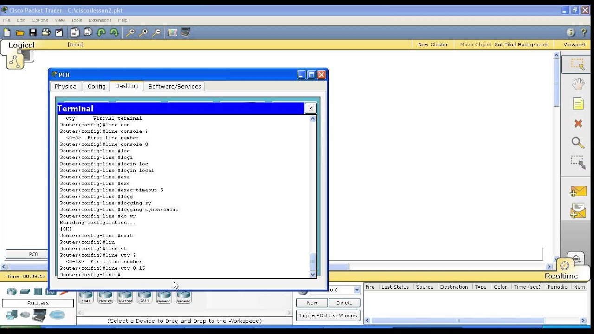Select the Multiuser Connection category icon

tap(57, 315)
